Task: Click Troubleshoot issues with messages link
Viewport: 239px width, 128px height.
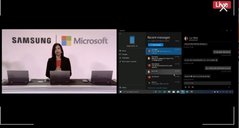Action: coord(157,88)
